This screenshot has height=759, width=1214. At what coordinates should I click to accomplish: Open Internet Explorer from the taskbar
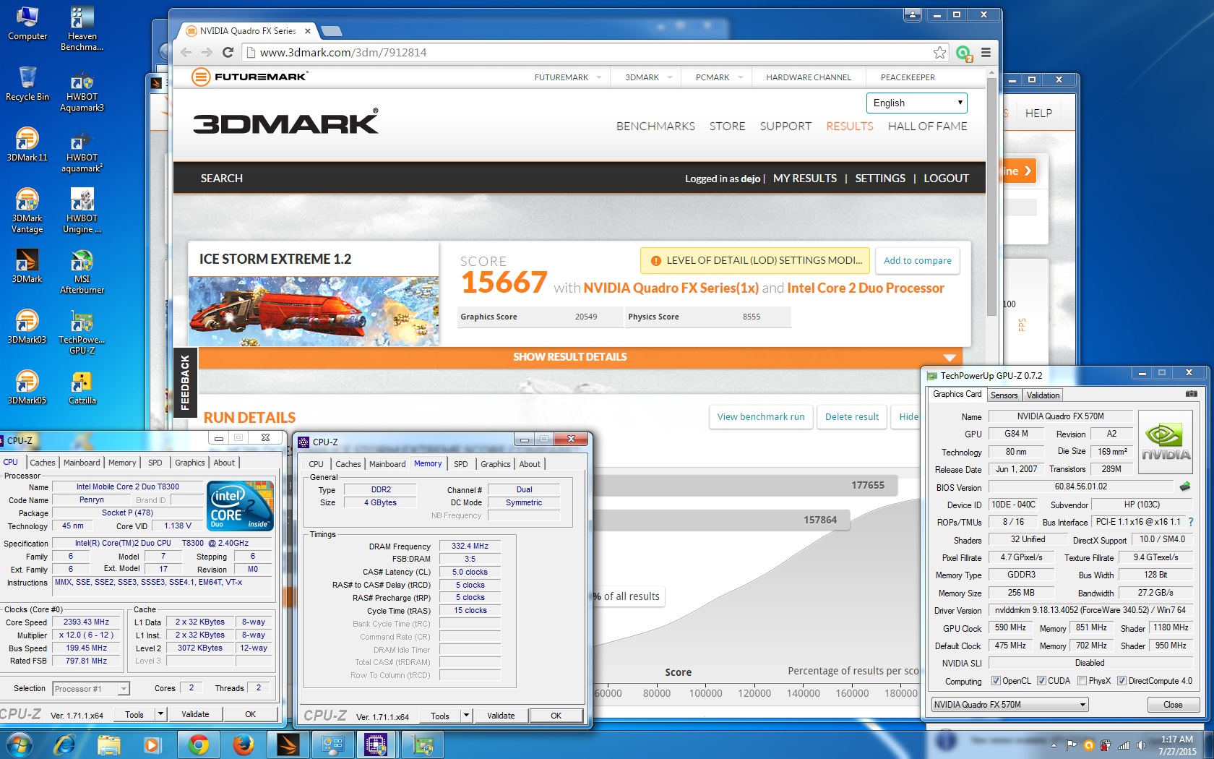coord(65,744)
